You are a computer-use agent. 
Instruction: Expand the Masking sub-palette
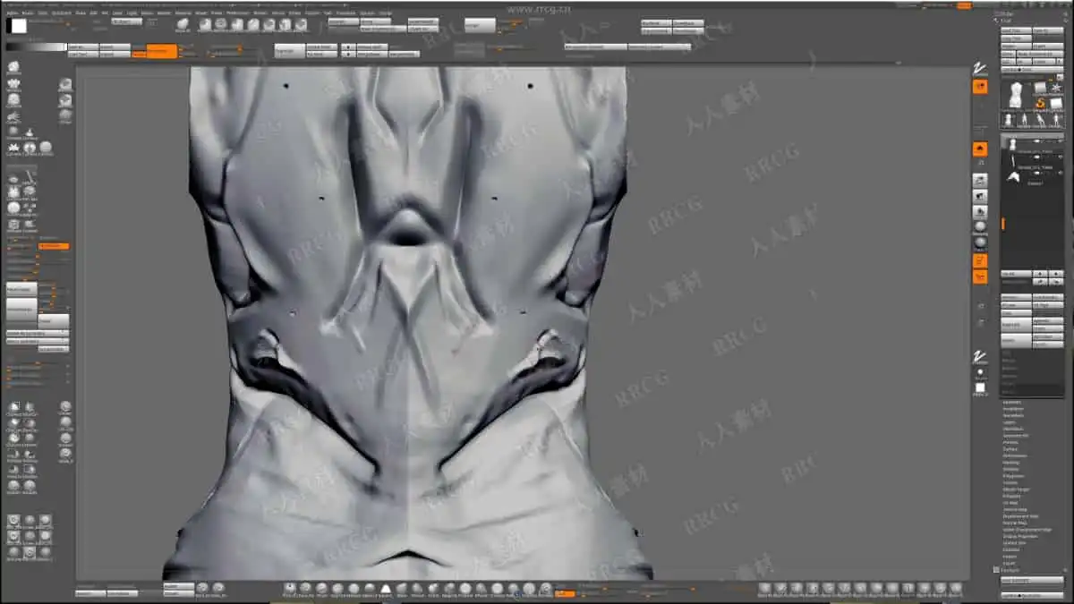click(1010, 463)
